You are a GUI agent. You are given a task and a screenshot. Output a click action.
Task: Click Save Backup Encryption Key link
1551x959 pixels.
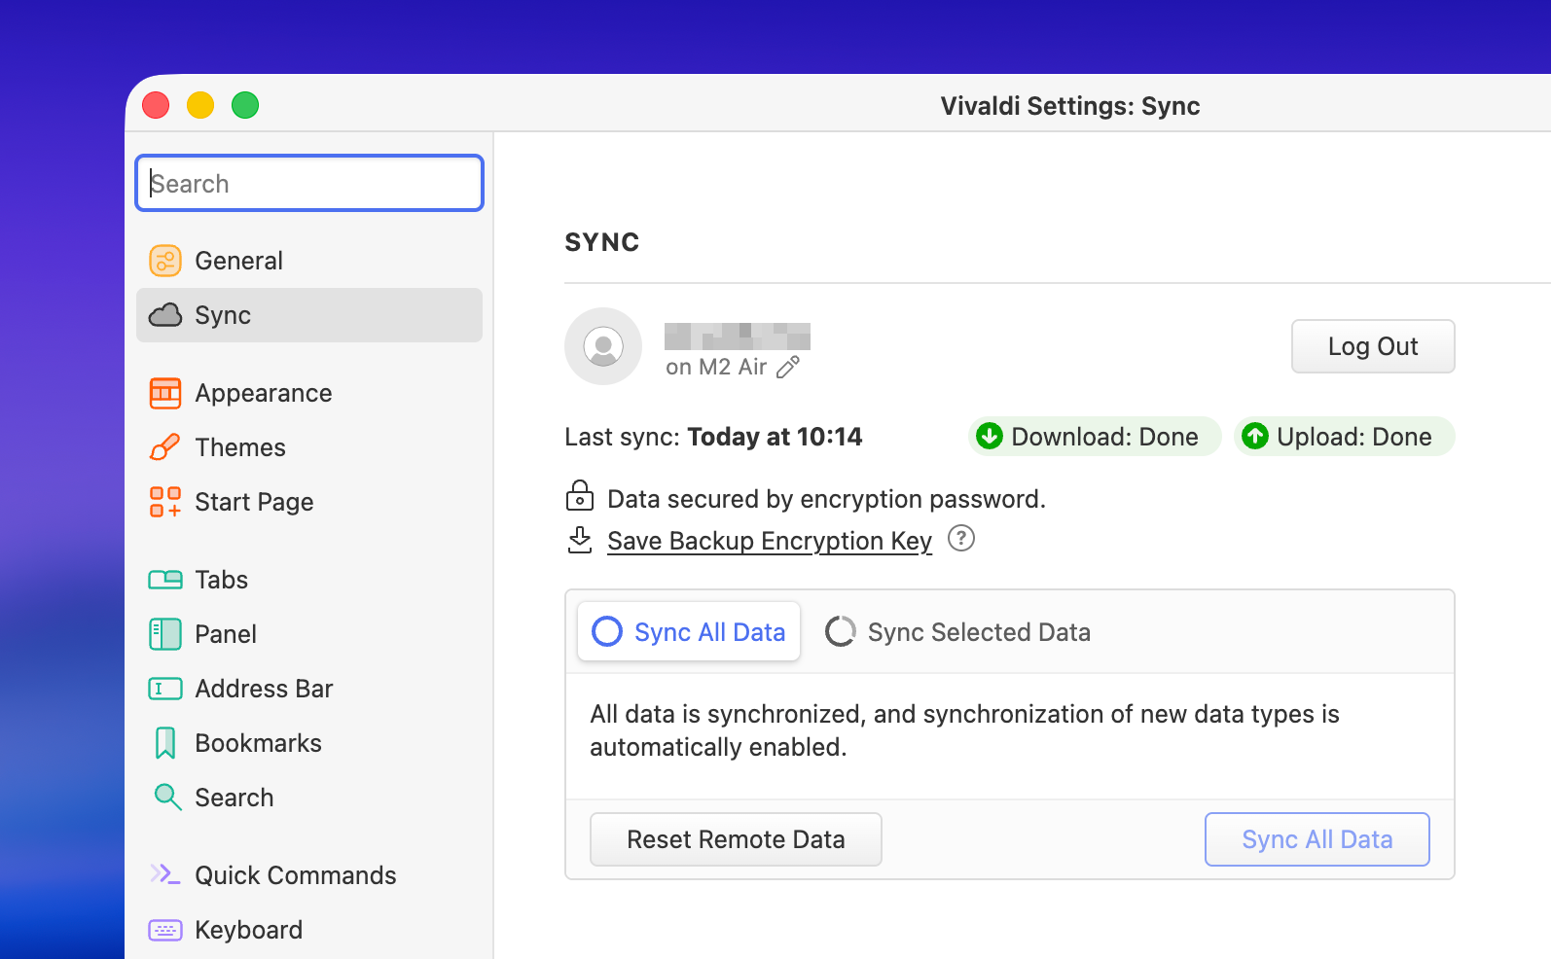(770, 541)
